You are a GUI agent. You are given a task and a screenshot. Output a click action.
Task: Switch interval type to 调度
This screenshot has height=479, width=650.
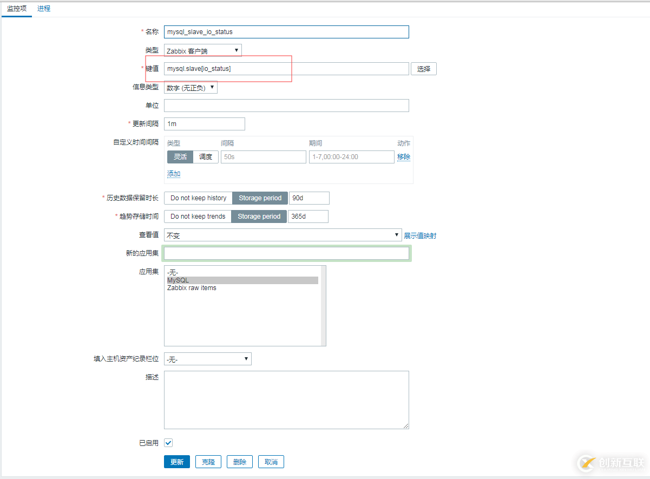206,156
